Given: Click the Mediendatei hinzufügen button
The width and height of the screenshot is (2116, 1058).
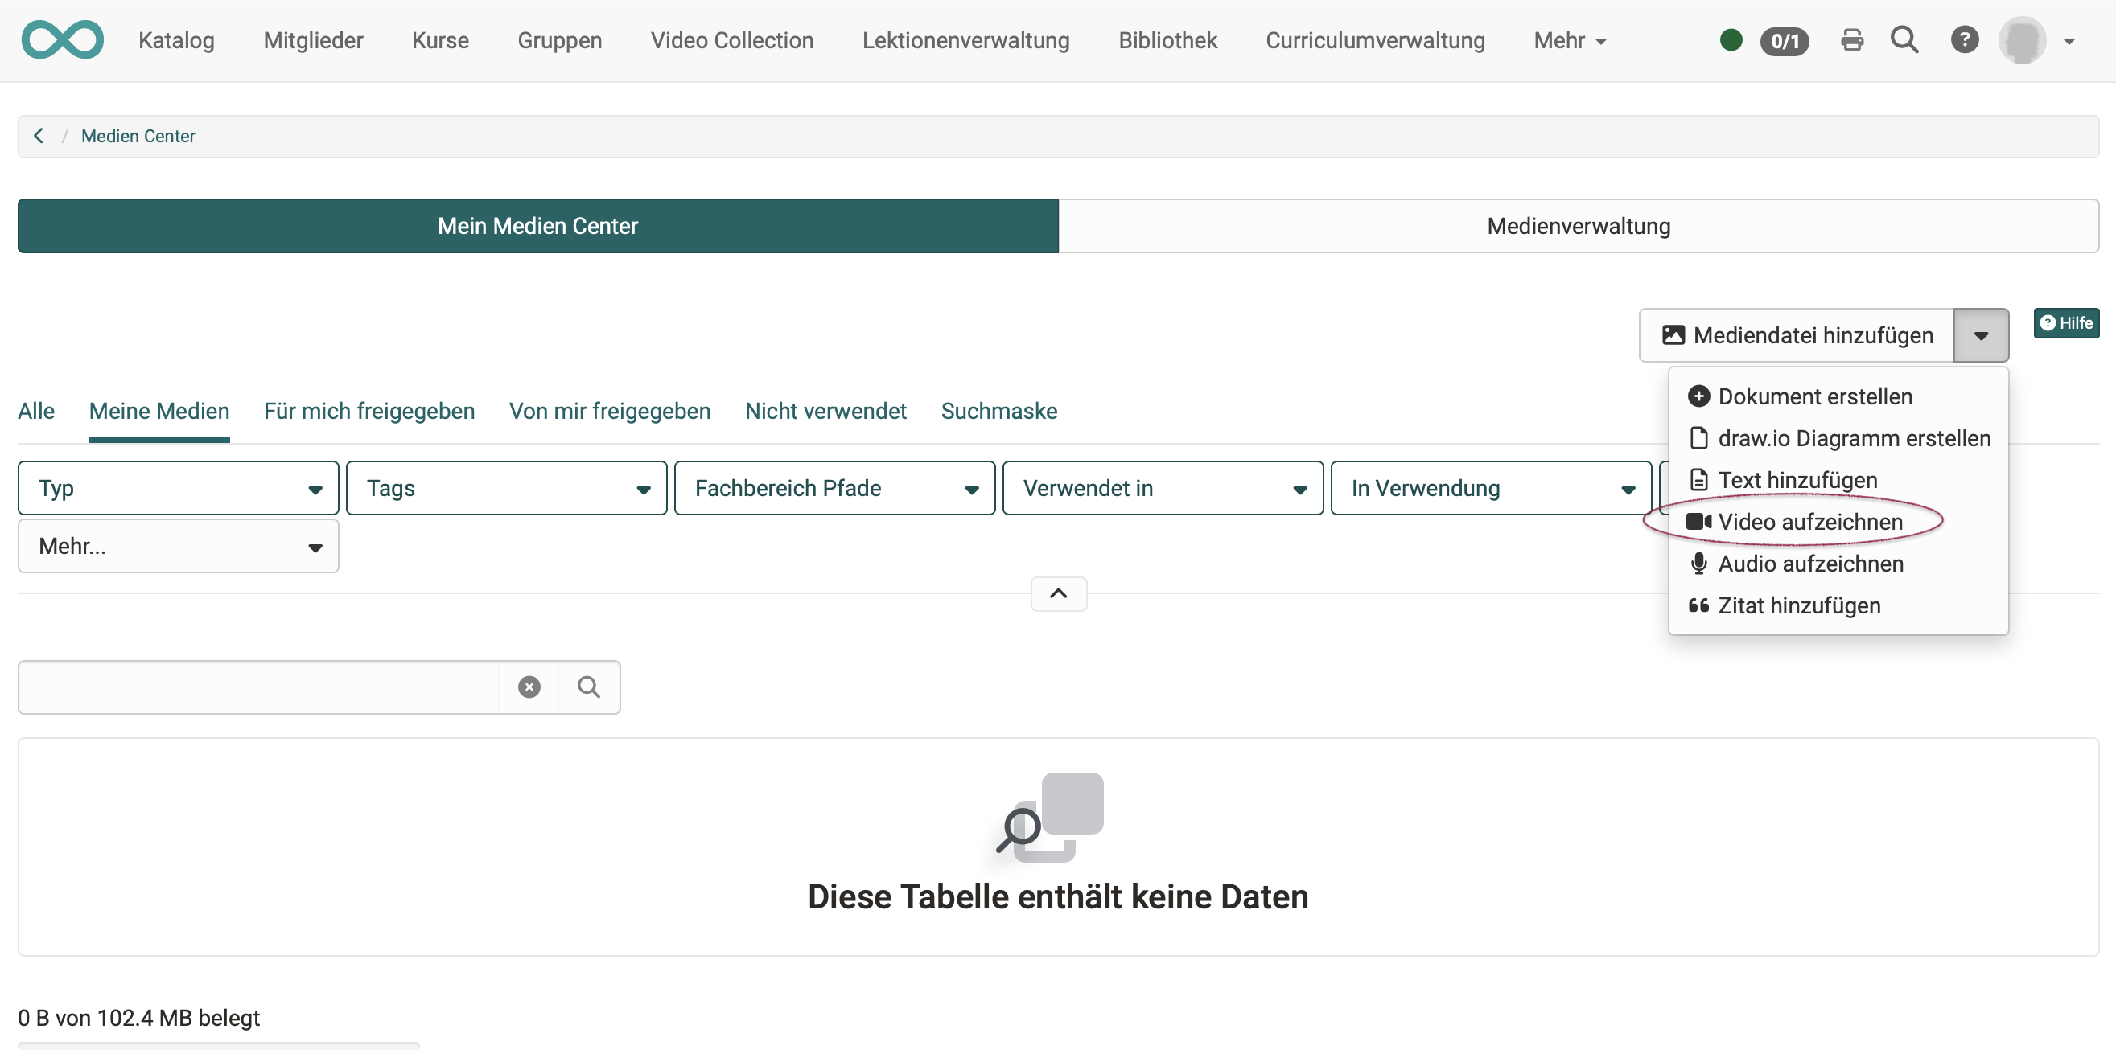Looking at the screenshot, I should click(1797, 336).
